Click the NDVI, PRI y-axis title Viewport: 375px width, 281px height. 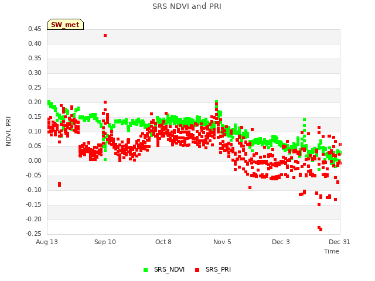coord(8,131)
